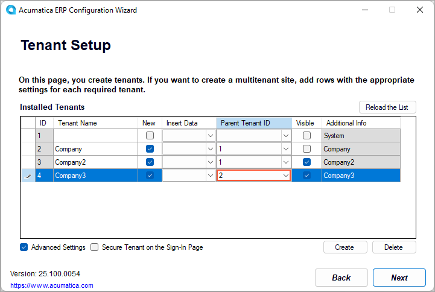Click the Visible column header
This screenshot has height=292, width=435.
306,123
